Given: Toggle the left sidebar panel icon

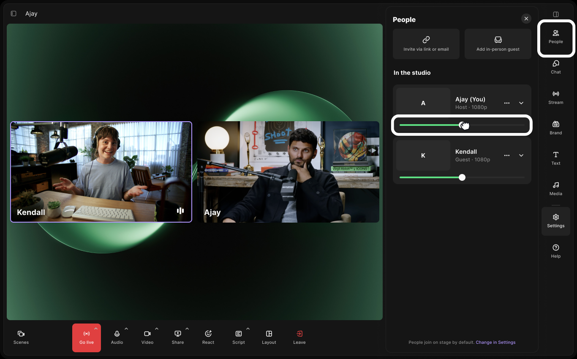Looking at the screenshot, I should pos(14,14).
